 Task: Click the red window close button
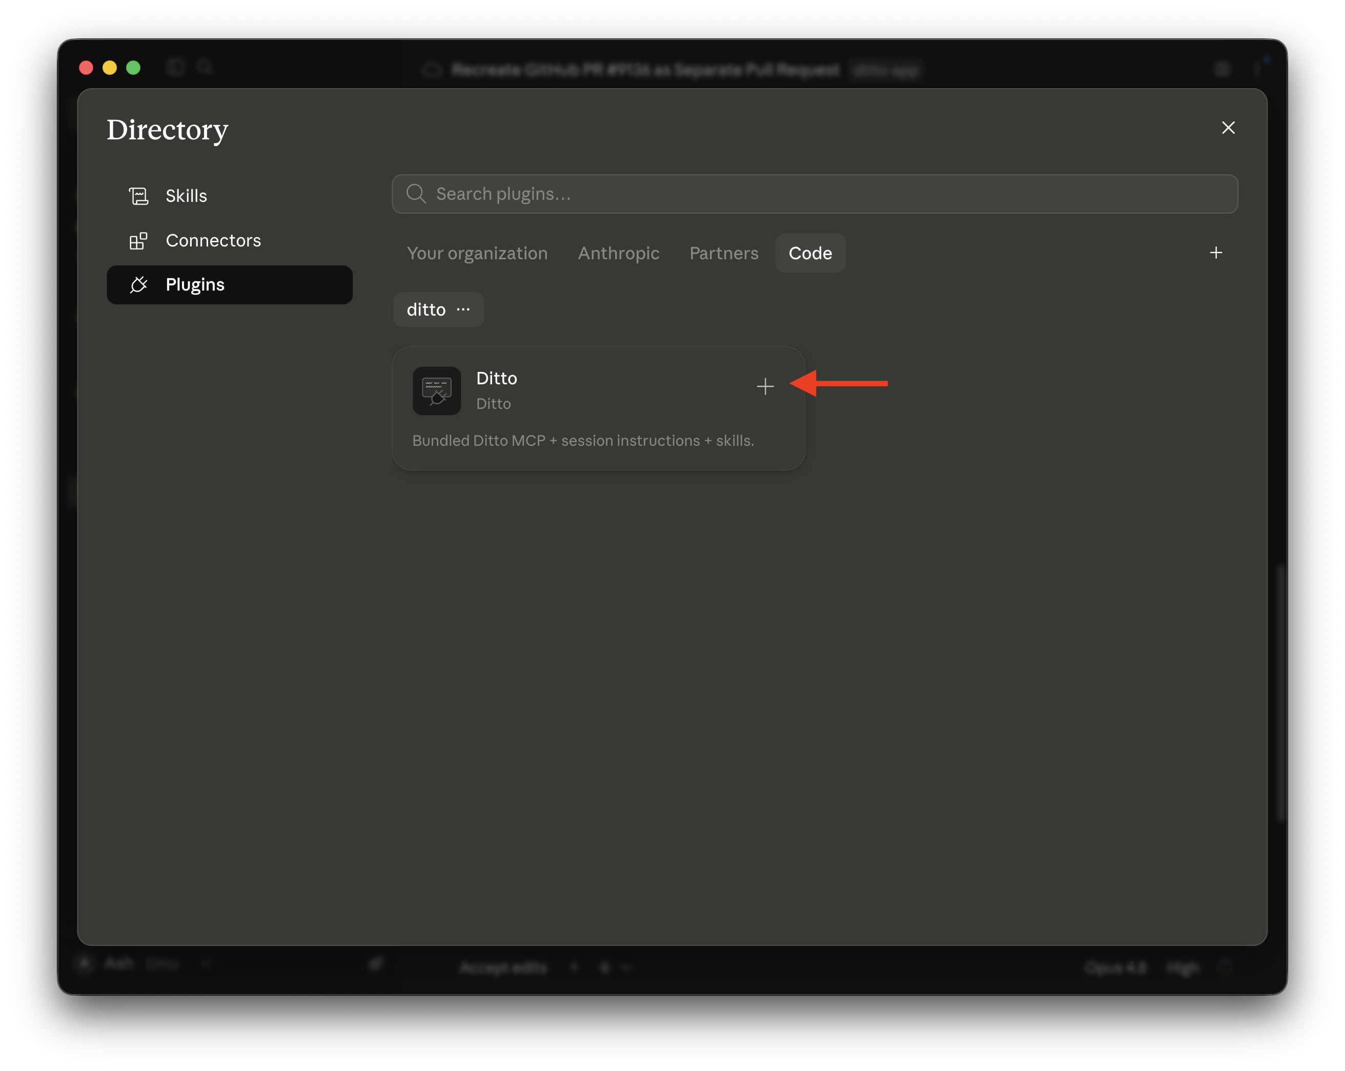tap(86, 67)
